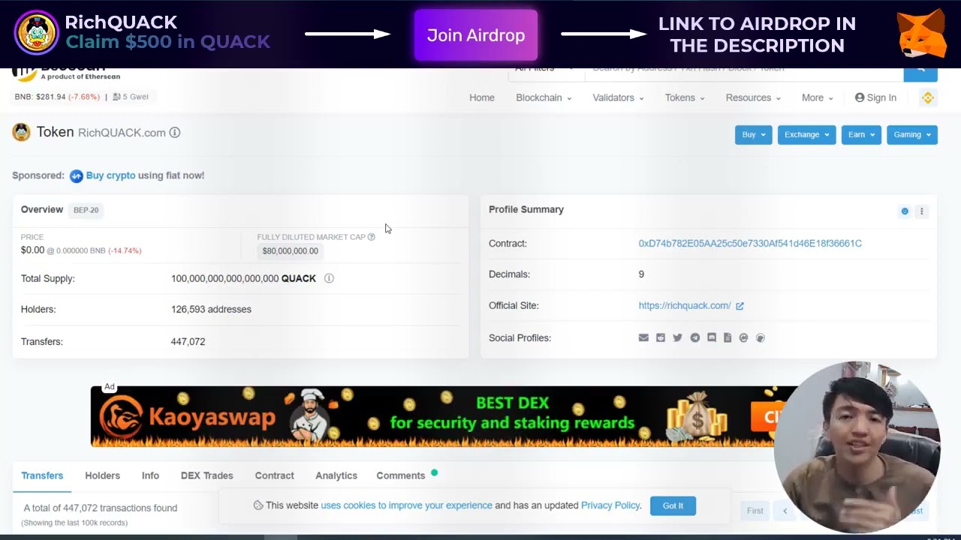The width and height of the screenshot is (961, 540).
Task: Click the Buy crypto sponsored link
Action: [110, 175]
